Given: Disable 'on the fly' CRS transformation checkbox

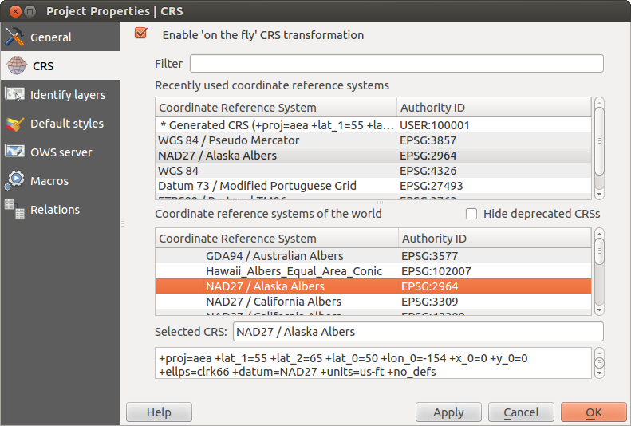Looking at the screenshot, I should point(142,34).
